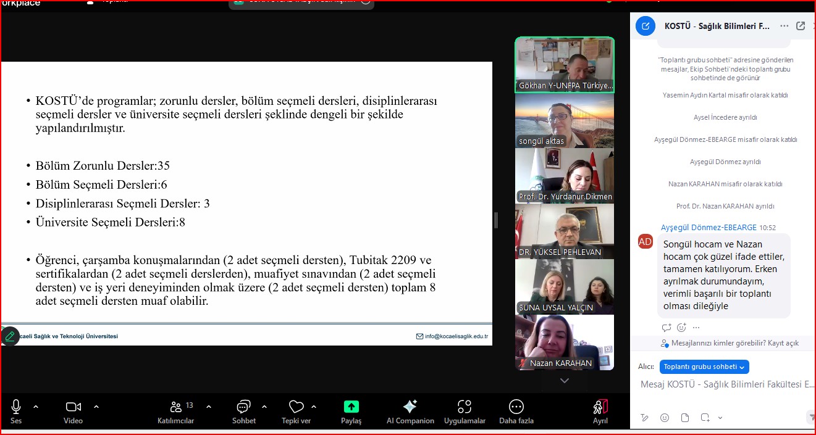Open the Uygulamalar apps panel
816x435 pixels.
[464, 407]
